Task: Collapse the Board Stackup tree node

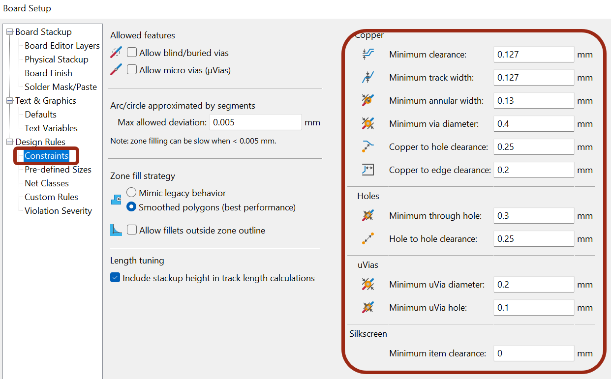Action: 9,32
